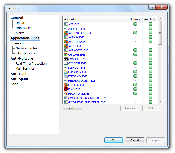Image resolution: width=175 pixels, height=153 pixels.
Task: Select Network Rules under Firewall
Action: (26, 48)
